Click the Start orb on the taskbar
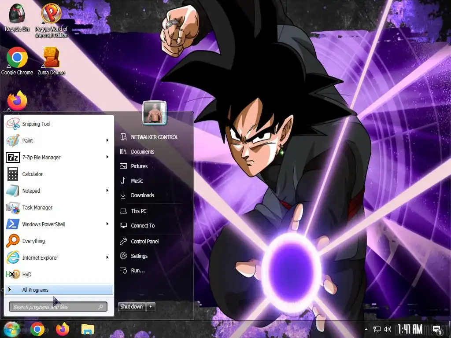The height and width of the screenshot is (338, 451). [11, 329]
